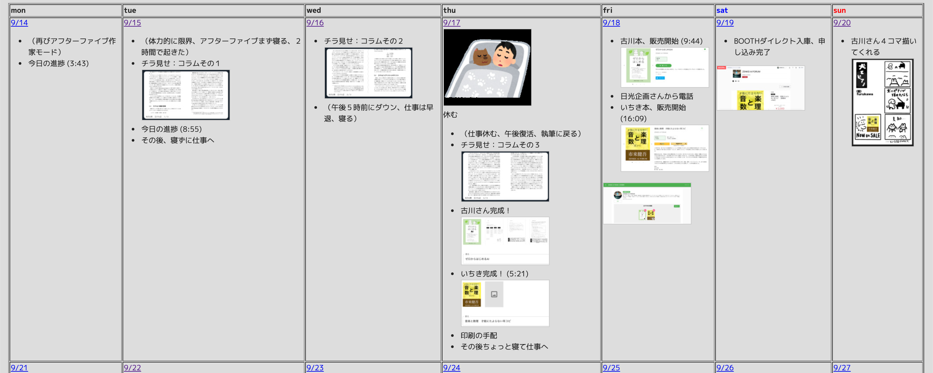The height and width of the screenshot is (373, 933).
Task: Open the 9/21 date link
Action: [x=19, y=367]
